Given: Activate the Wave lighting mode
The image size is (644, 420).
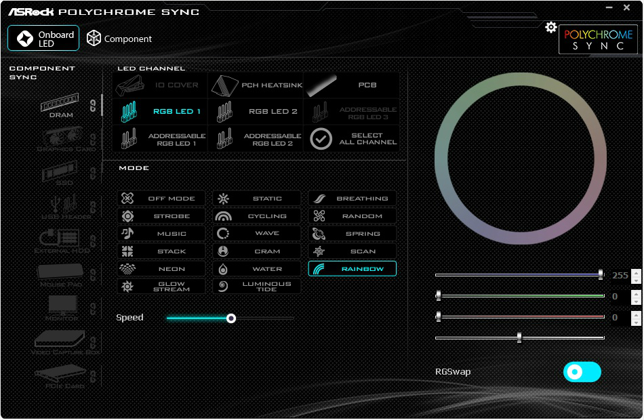Looking at the screenshot, I should (x=257, y=234).
